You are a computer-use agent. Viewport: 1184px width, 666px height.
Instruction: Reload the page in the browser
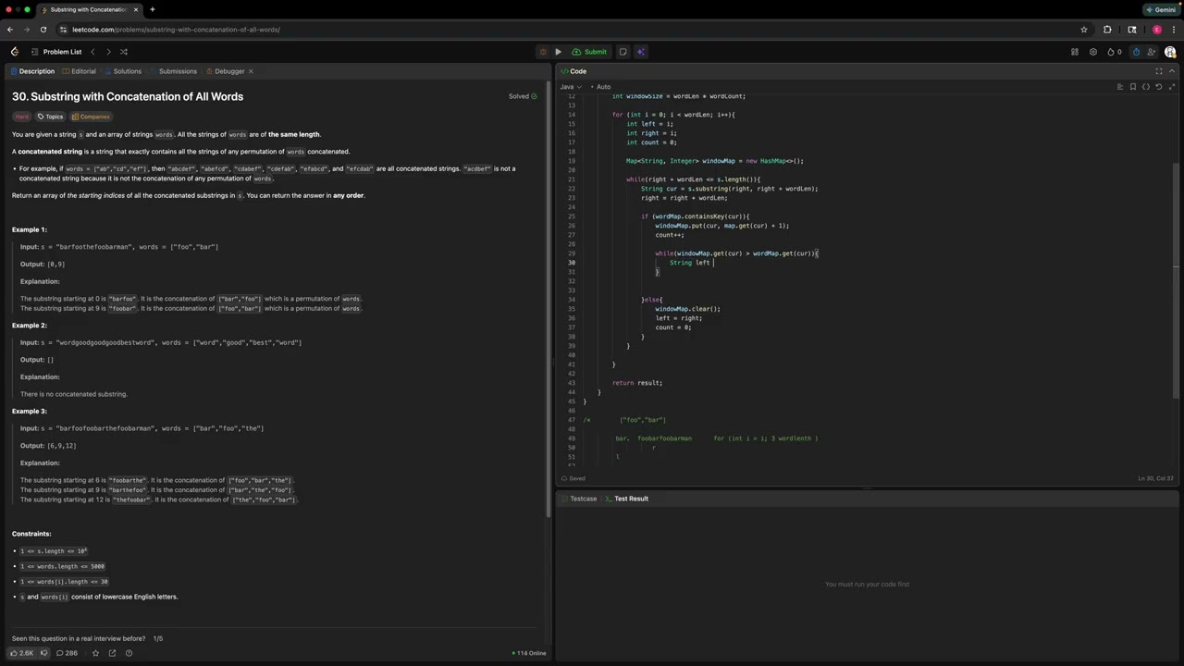(x=43, y=30)
